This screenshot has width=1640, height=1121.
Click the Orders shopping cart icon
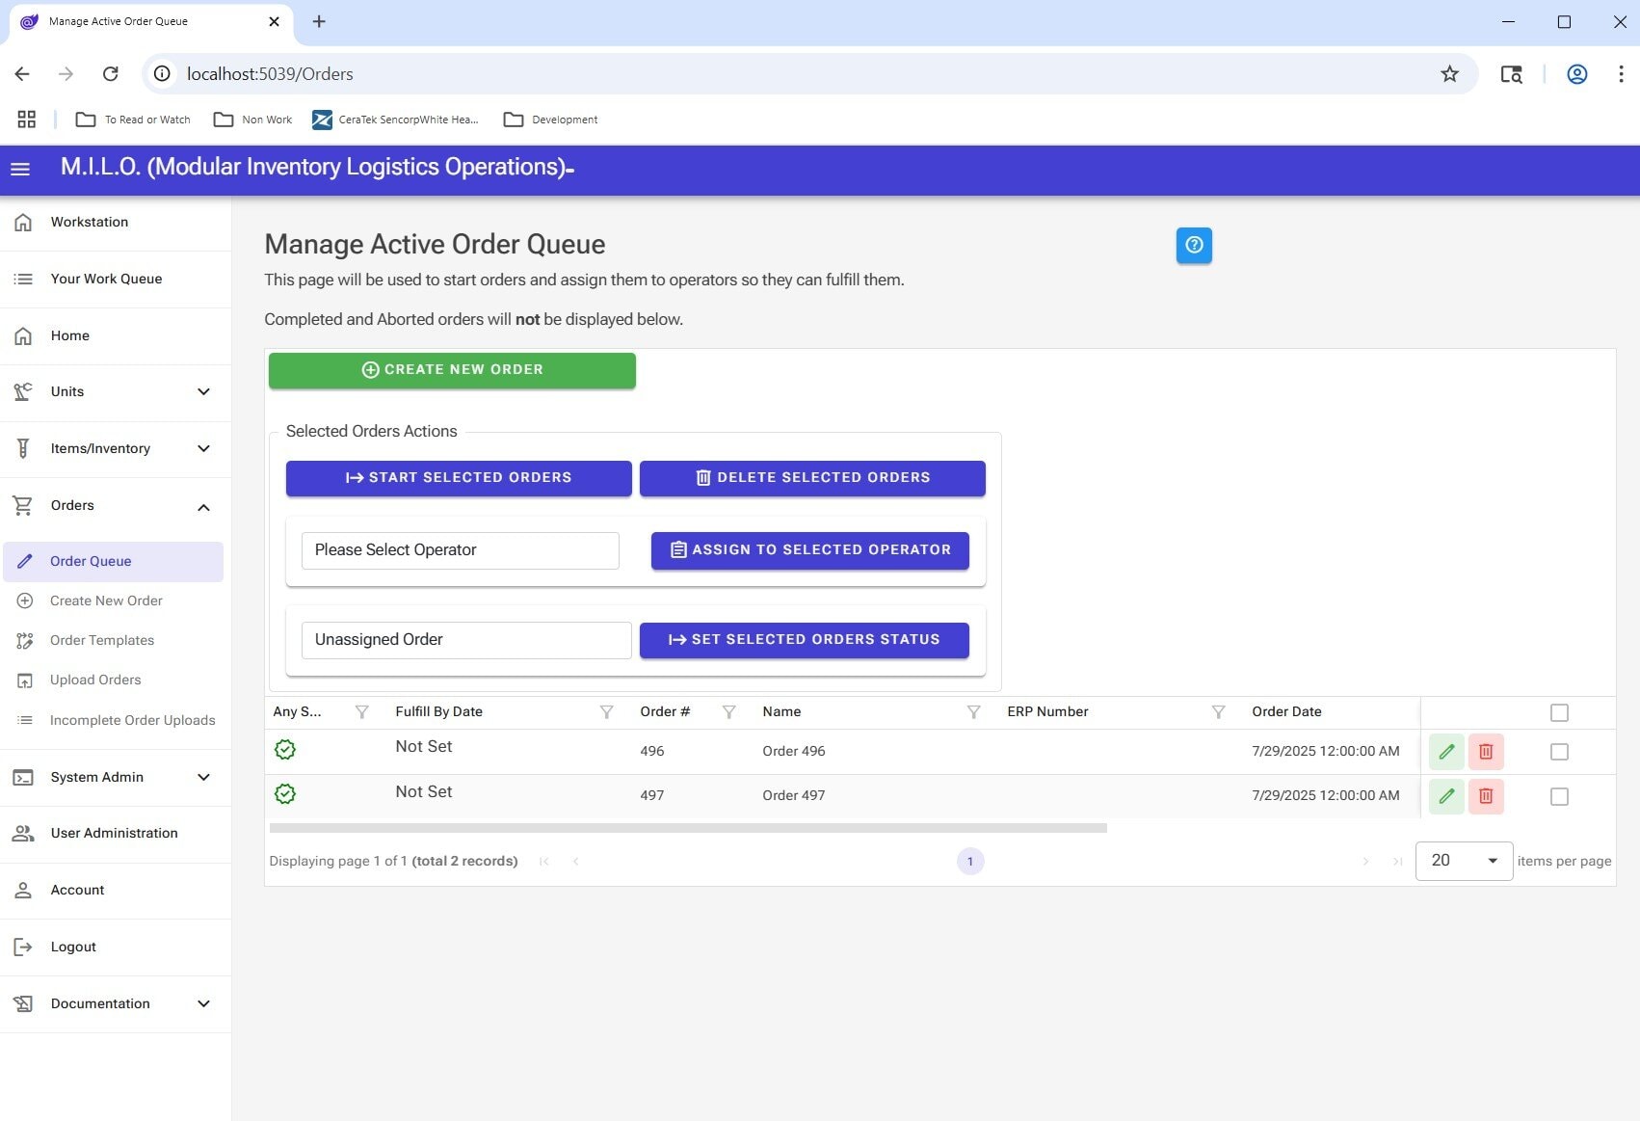tap(23, 506)
